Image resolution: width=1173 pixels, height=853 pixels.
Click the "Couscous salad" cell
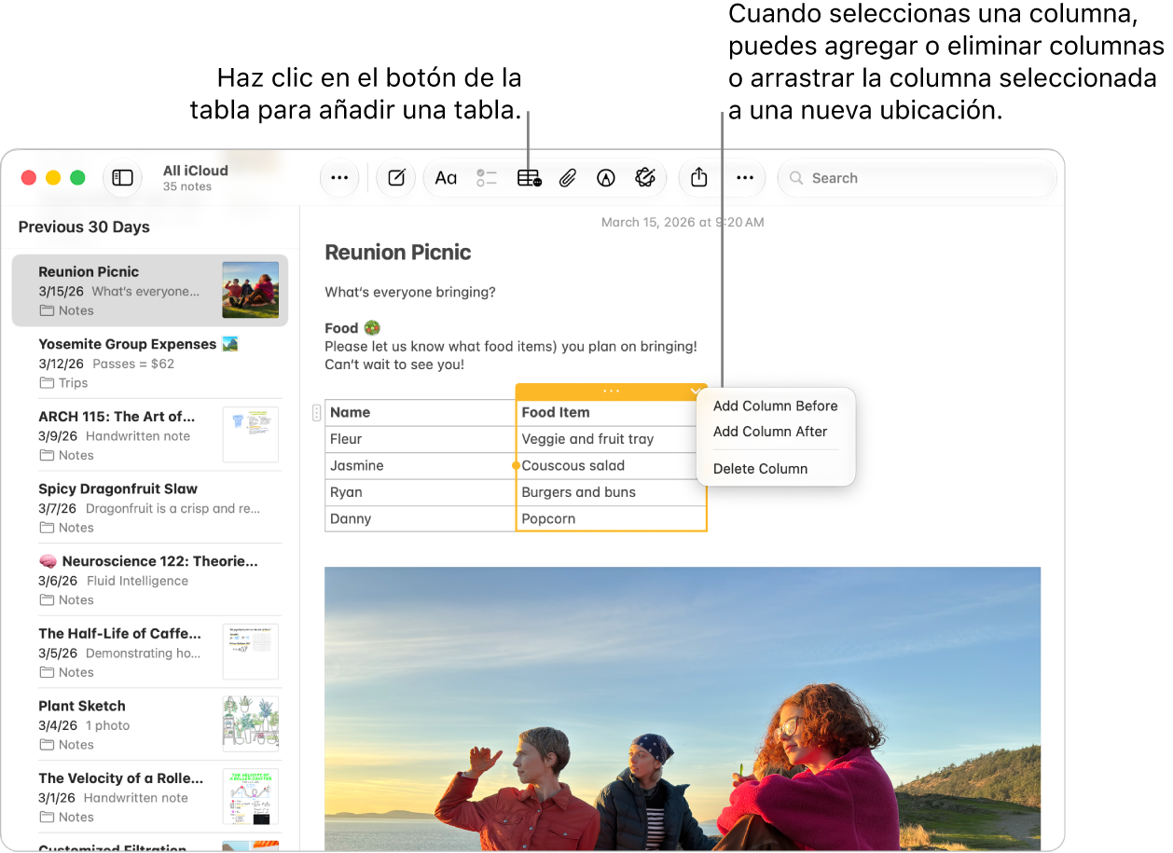point(611,466)
